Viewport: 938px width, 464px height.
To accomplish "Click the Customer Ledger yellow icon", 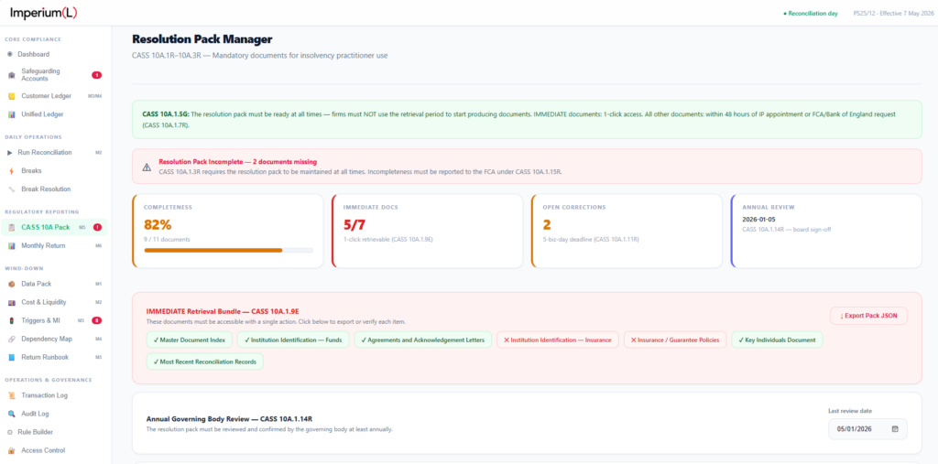I will click(x=11, y=96).
